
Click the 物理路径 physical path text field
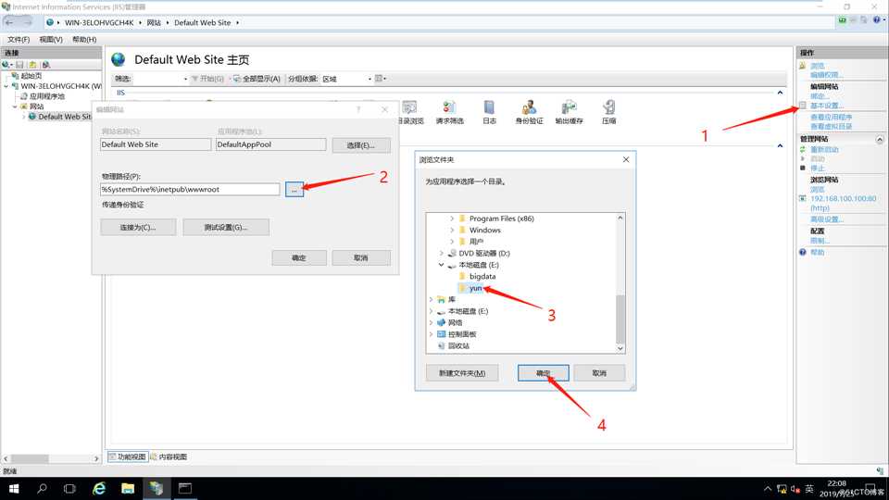tap(190, 189)
